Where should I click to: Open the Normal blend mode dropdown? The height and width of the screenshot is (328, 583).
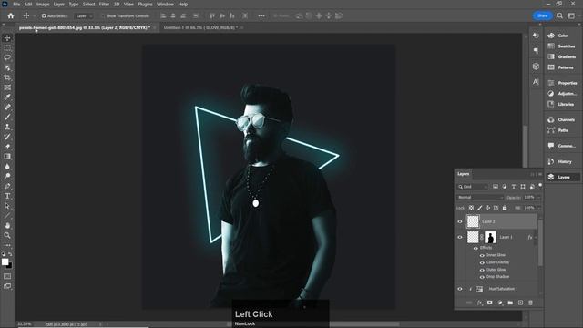click(x=480, y=197)
